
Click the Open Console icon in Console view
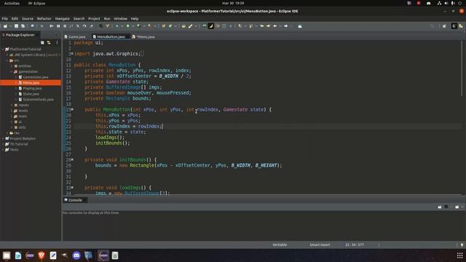(x=457, y=207)
